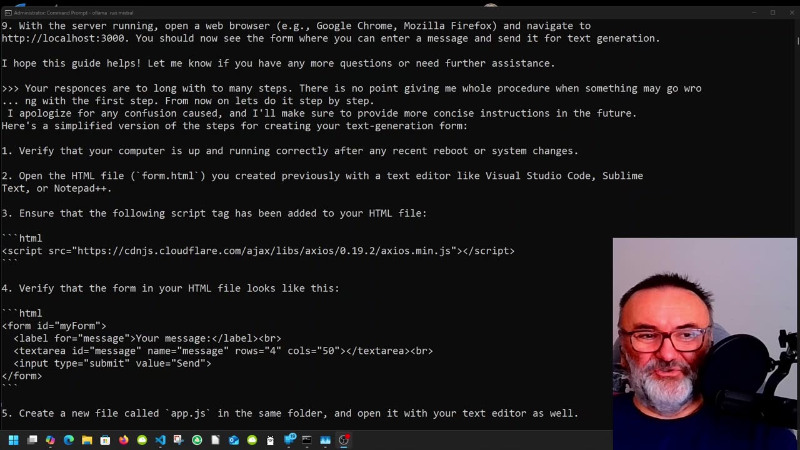This screenshot has height=450, width=800.
Task: Click the terminal vertical scrollbar thumb
Action: 797,41
